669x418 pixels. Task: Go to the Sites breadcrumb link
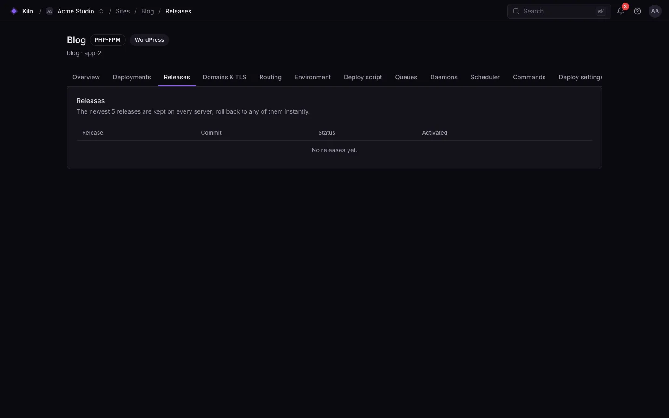(x=123, y=11)
